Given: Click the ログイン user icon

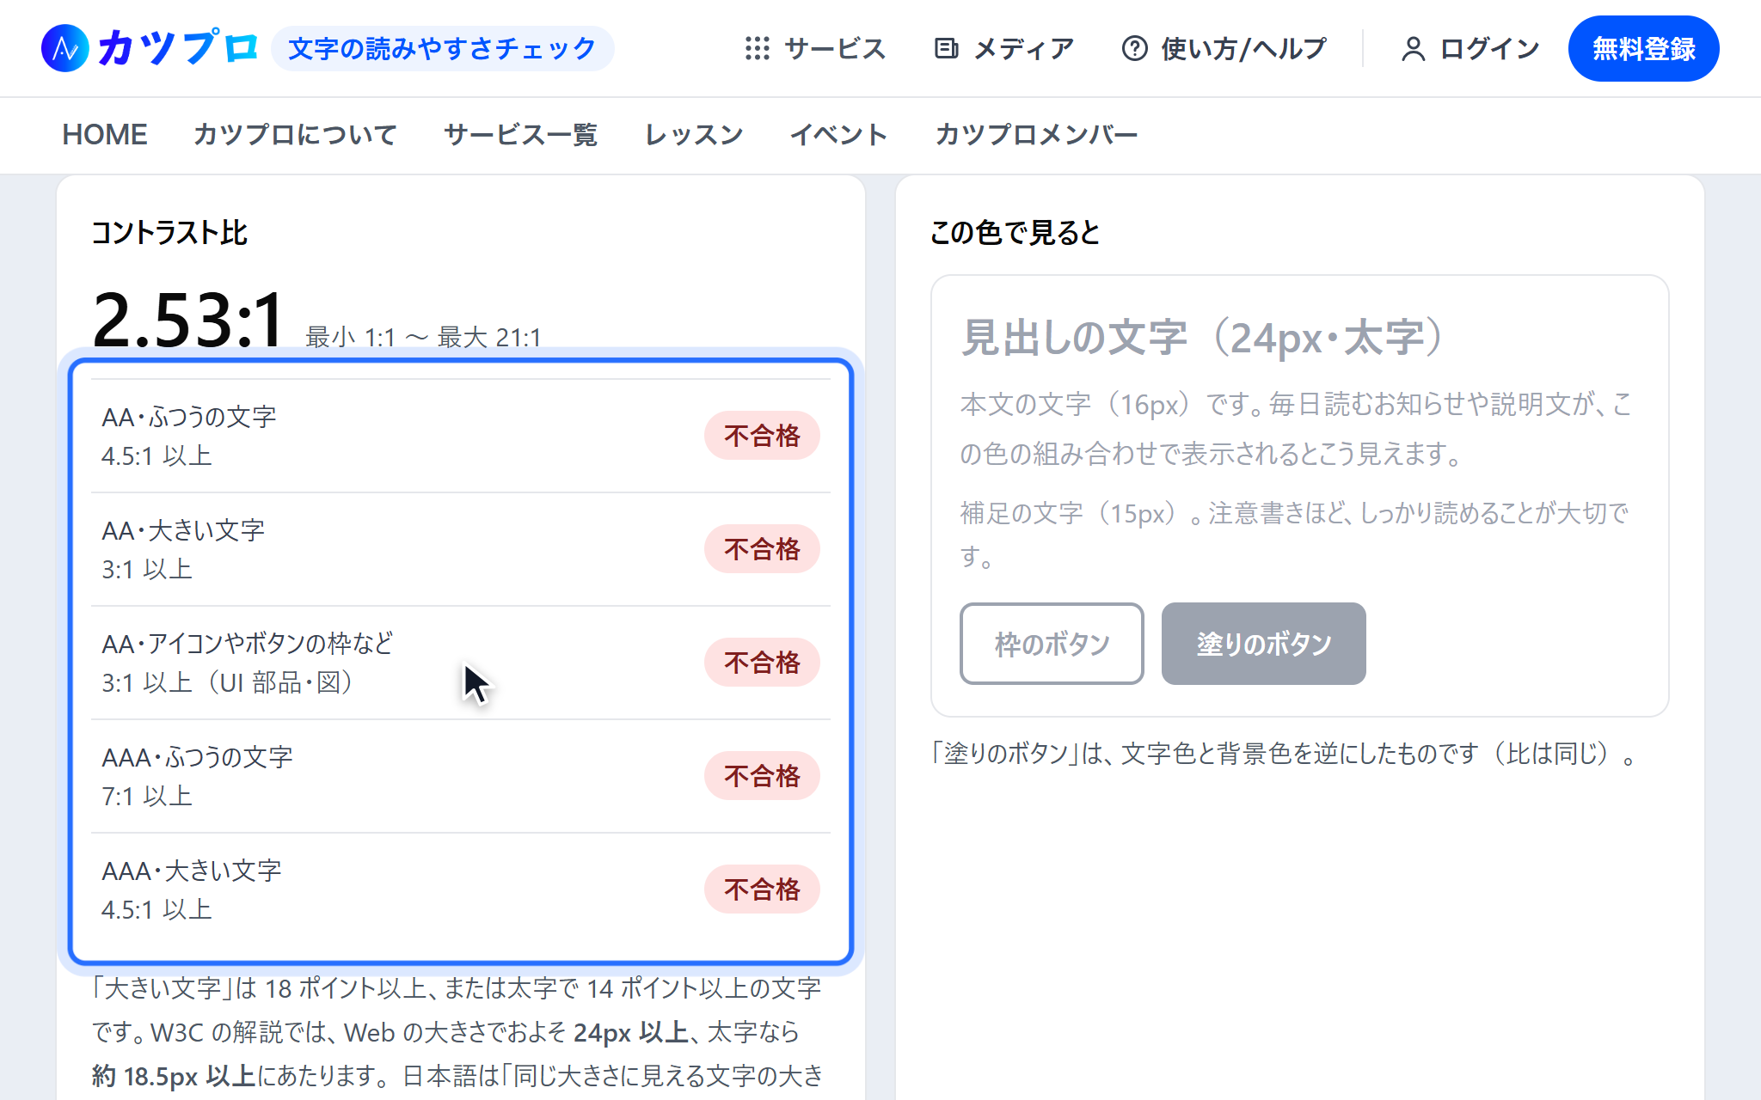Looking at the screenshot, I should pyautogui.click(x=1413, y=49).
